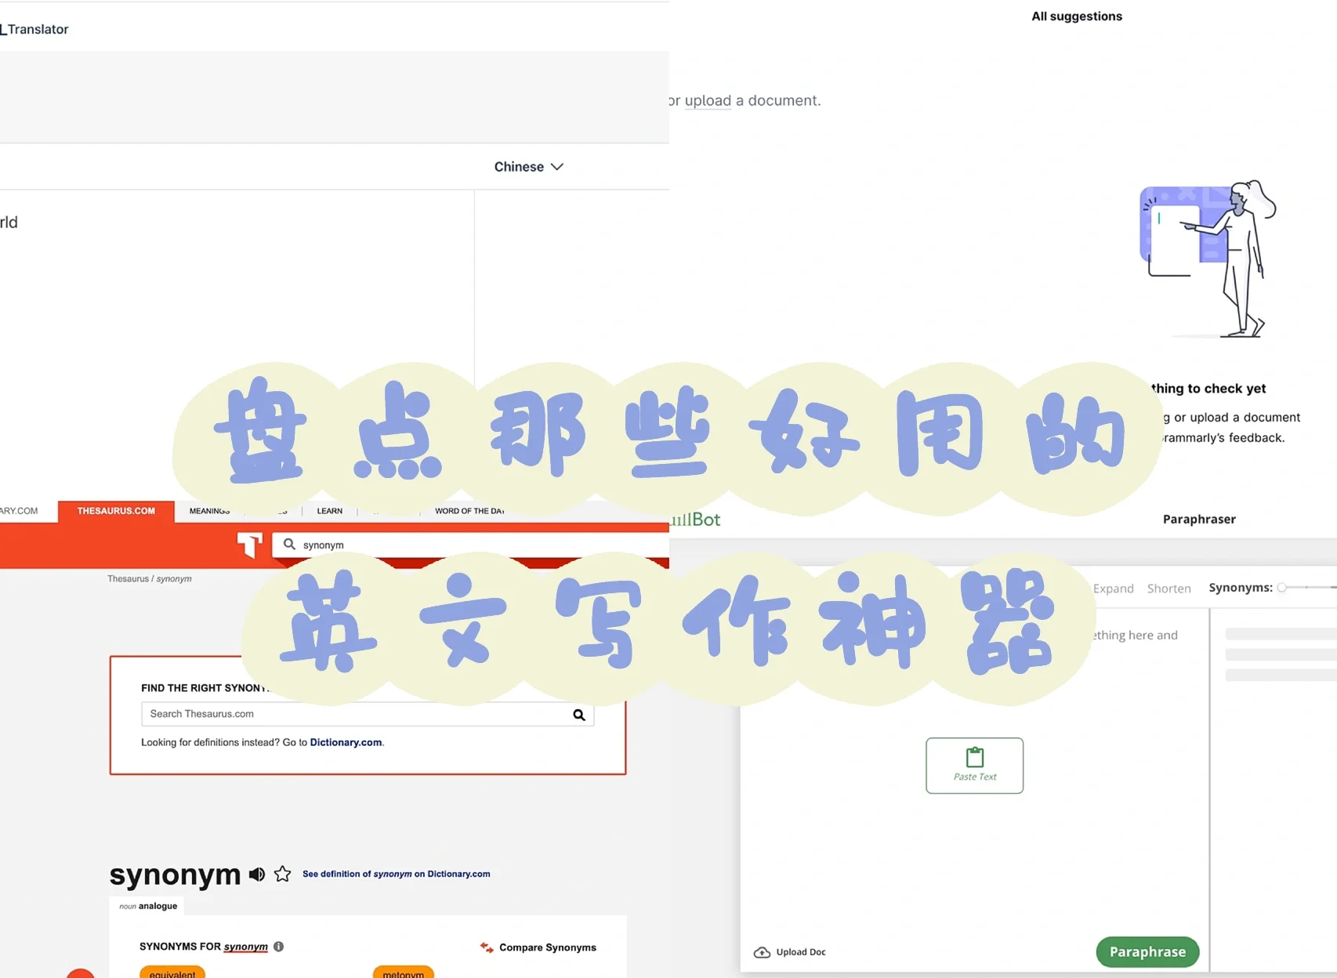Click the search magnifier in Find Synonym box

coord(579,715)
